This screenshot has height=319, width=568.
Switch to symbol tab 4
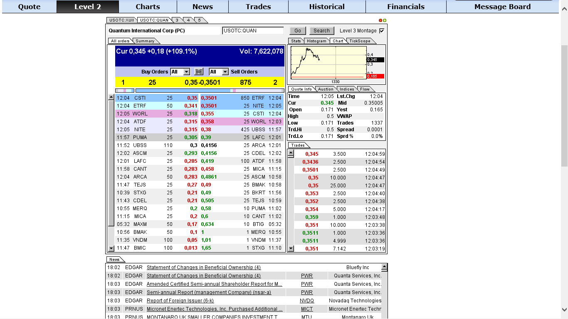[x=188, y=20]
